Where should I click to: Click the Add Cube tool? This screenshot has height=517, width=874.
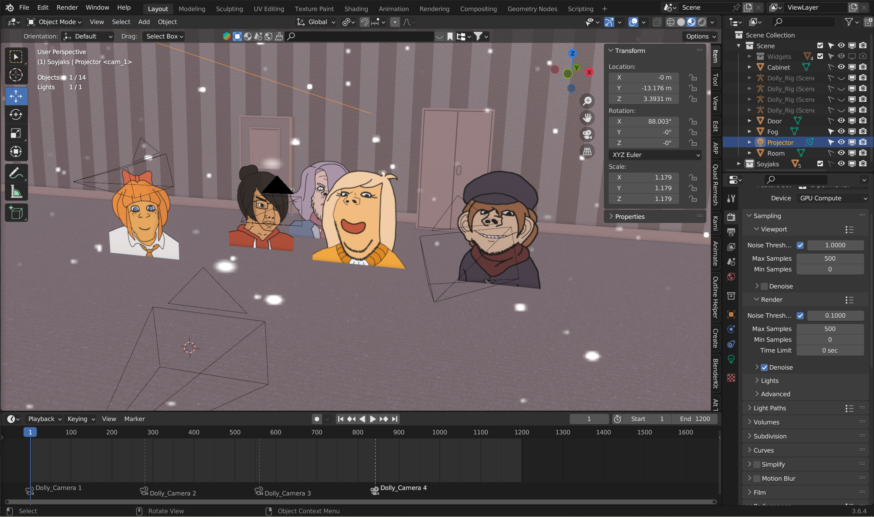pos(16,213)
